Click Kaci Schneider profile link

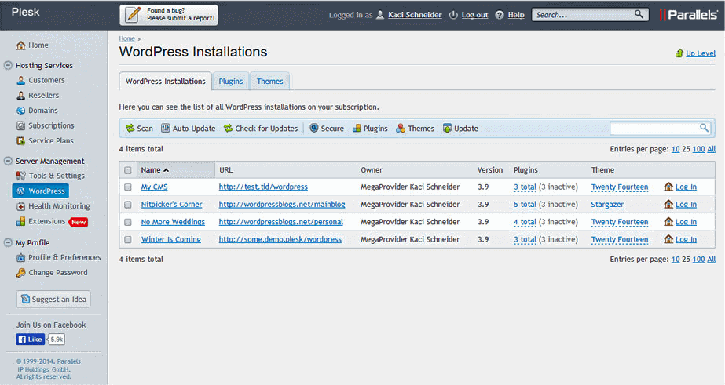click(x=415, y=15)
